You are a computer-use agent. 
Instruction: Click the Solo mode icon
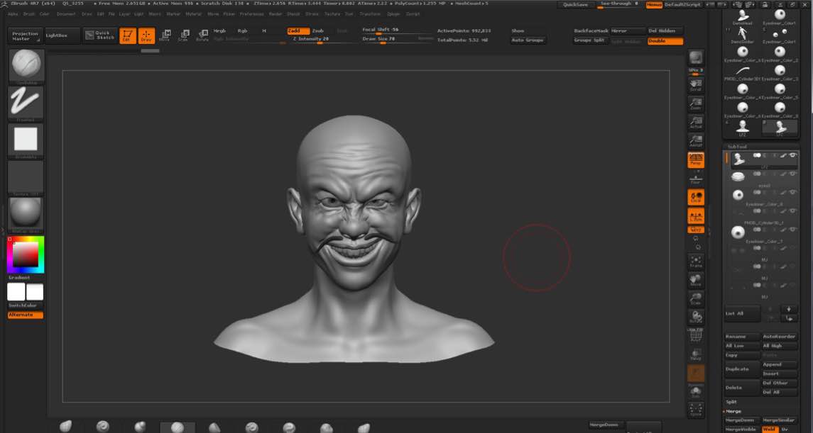click(x=696, y=392)
